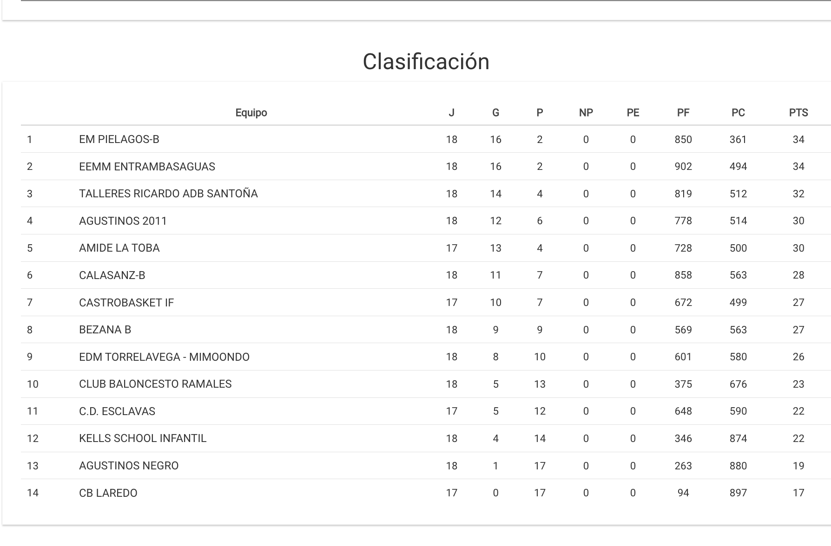Click the PTS column header
831x546 pixels.
click(798, 113)
